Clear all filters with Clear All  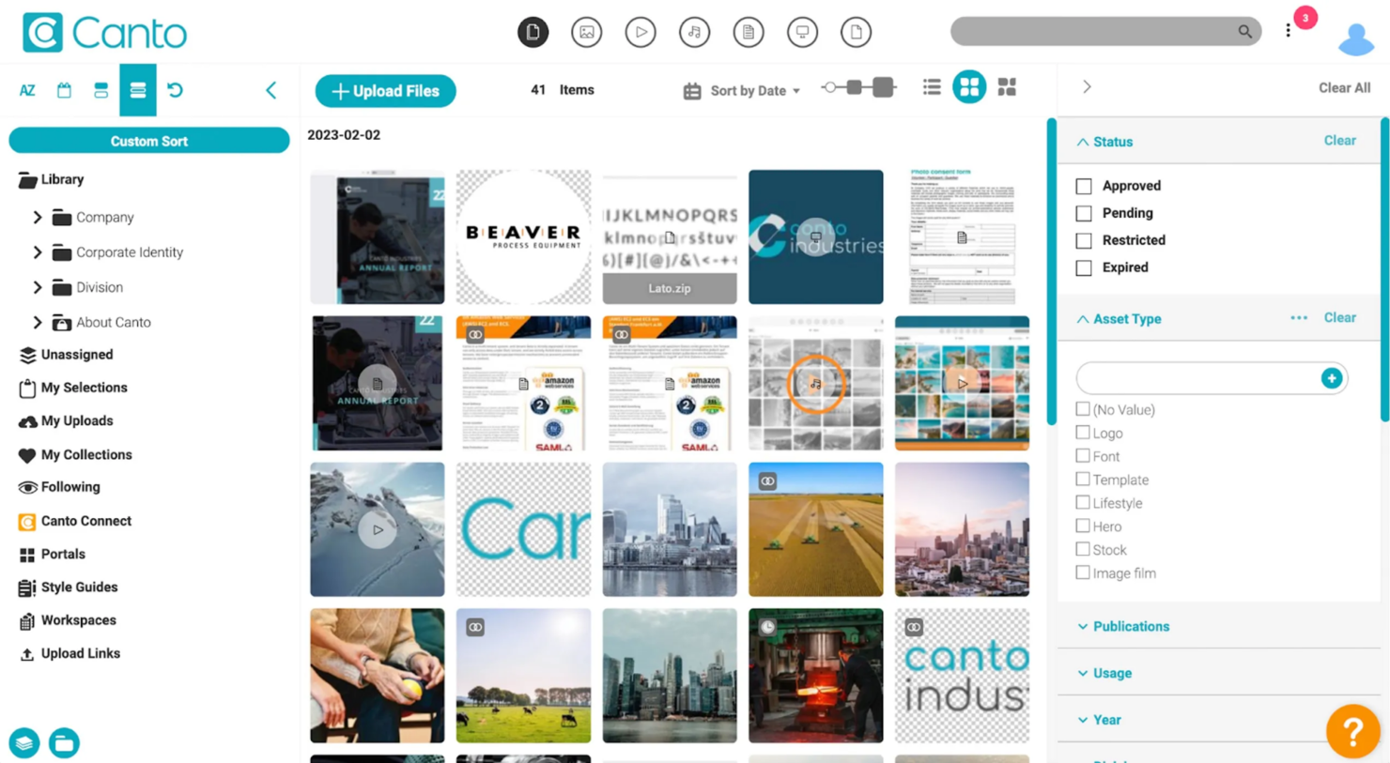click(x=1344, y=88)
